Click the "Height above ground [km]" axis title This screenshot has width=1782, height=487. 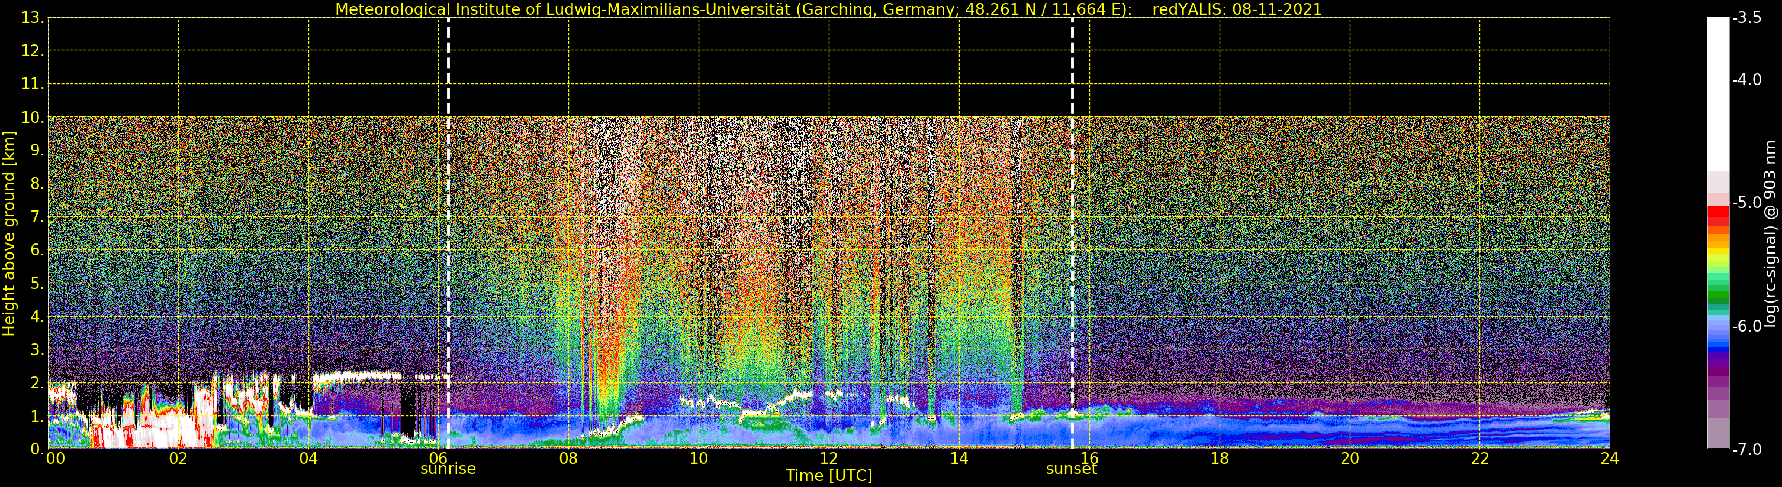(x=9, y=233)
